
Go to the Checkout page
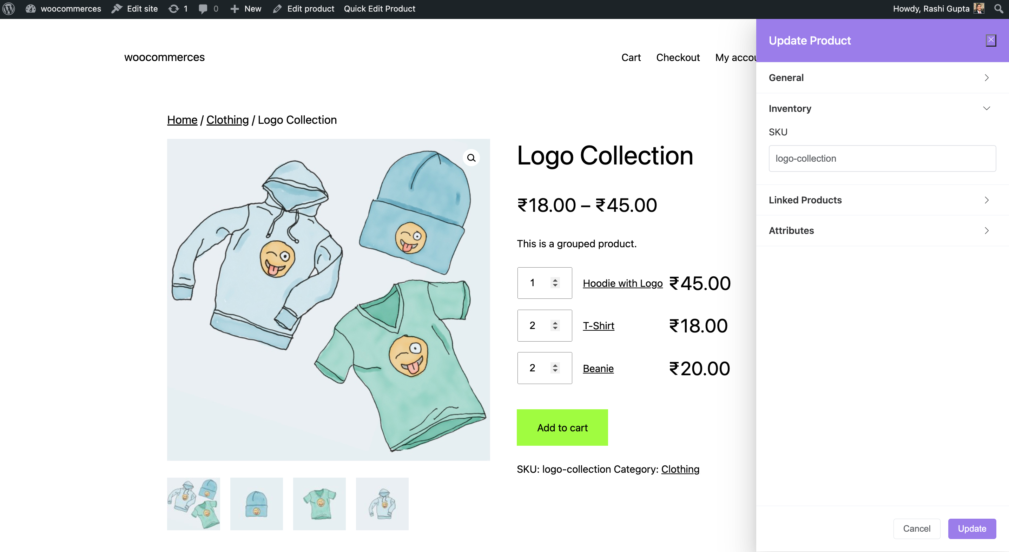678,58
